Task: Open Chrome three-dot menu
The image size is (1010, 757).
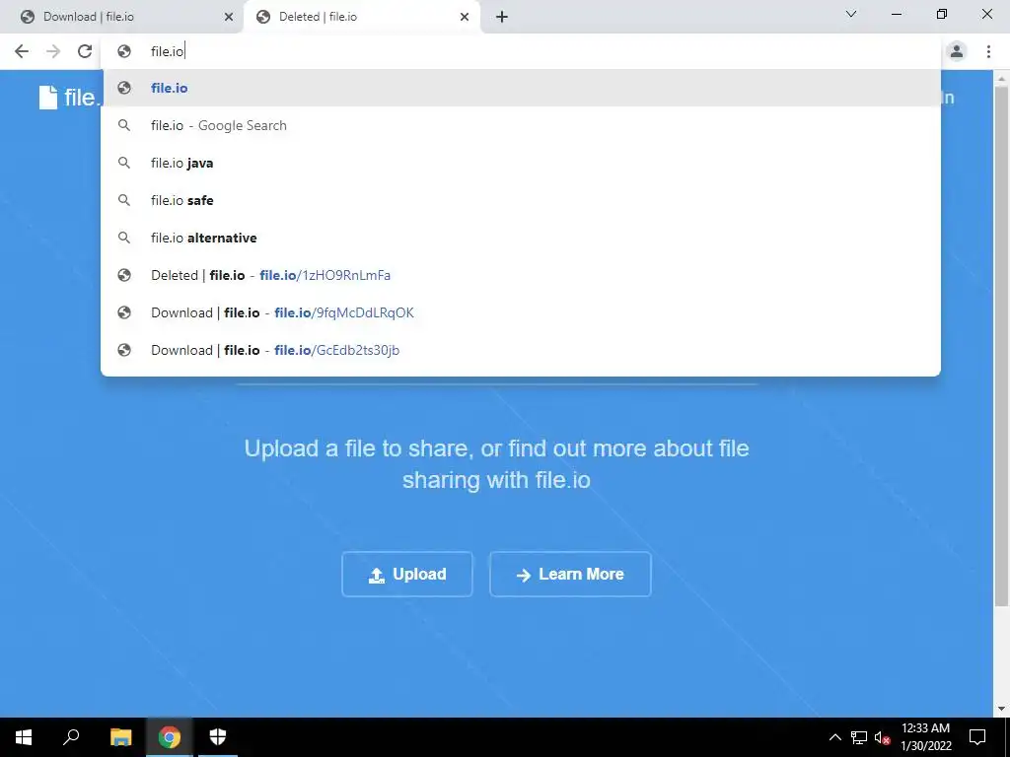Action: pyautogui.click(x=988, y=51)
